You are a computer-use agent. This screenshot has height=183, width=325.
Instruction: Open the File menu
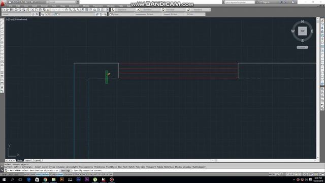pos(11,6)
